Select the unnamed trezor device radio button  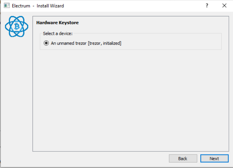tap(46, 43)
